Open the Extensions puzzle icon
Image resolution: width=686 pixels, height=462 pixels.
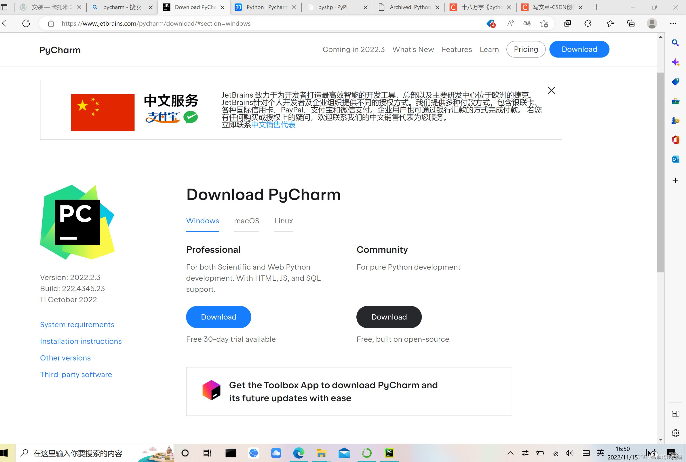[588, 23]
